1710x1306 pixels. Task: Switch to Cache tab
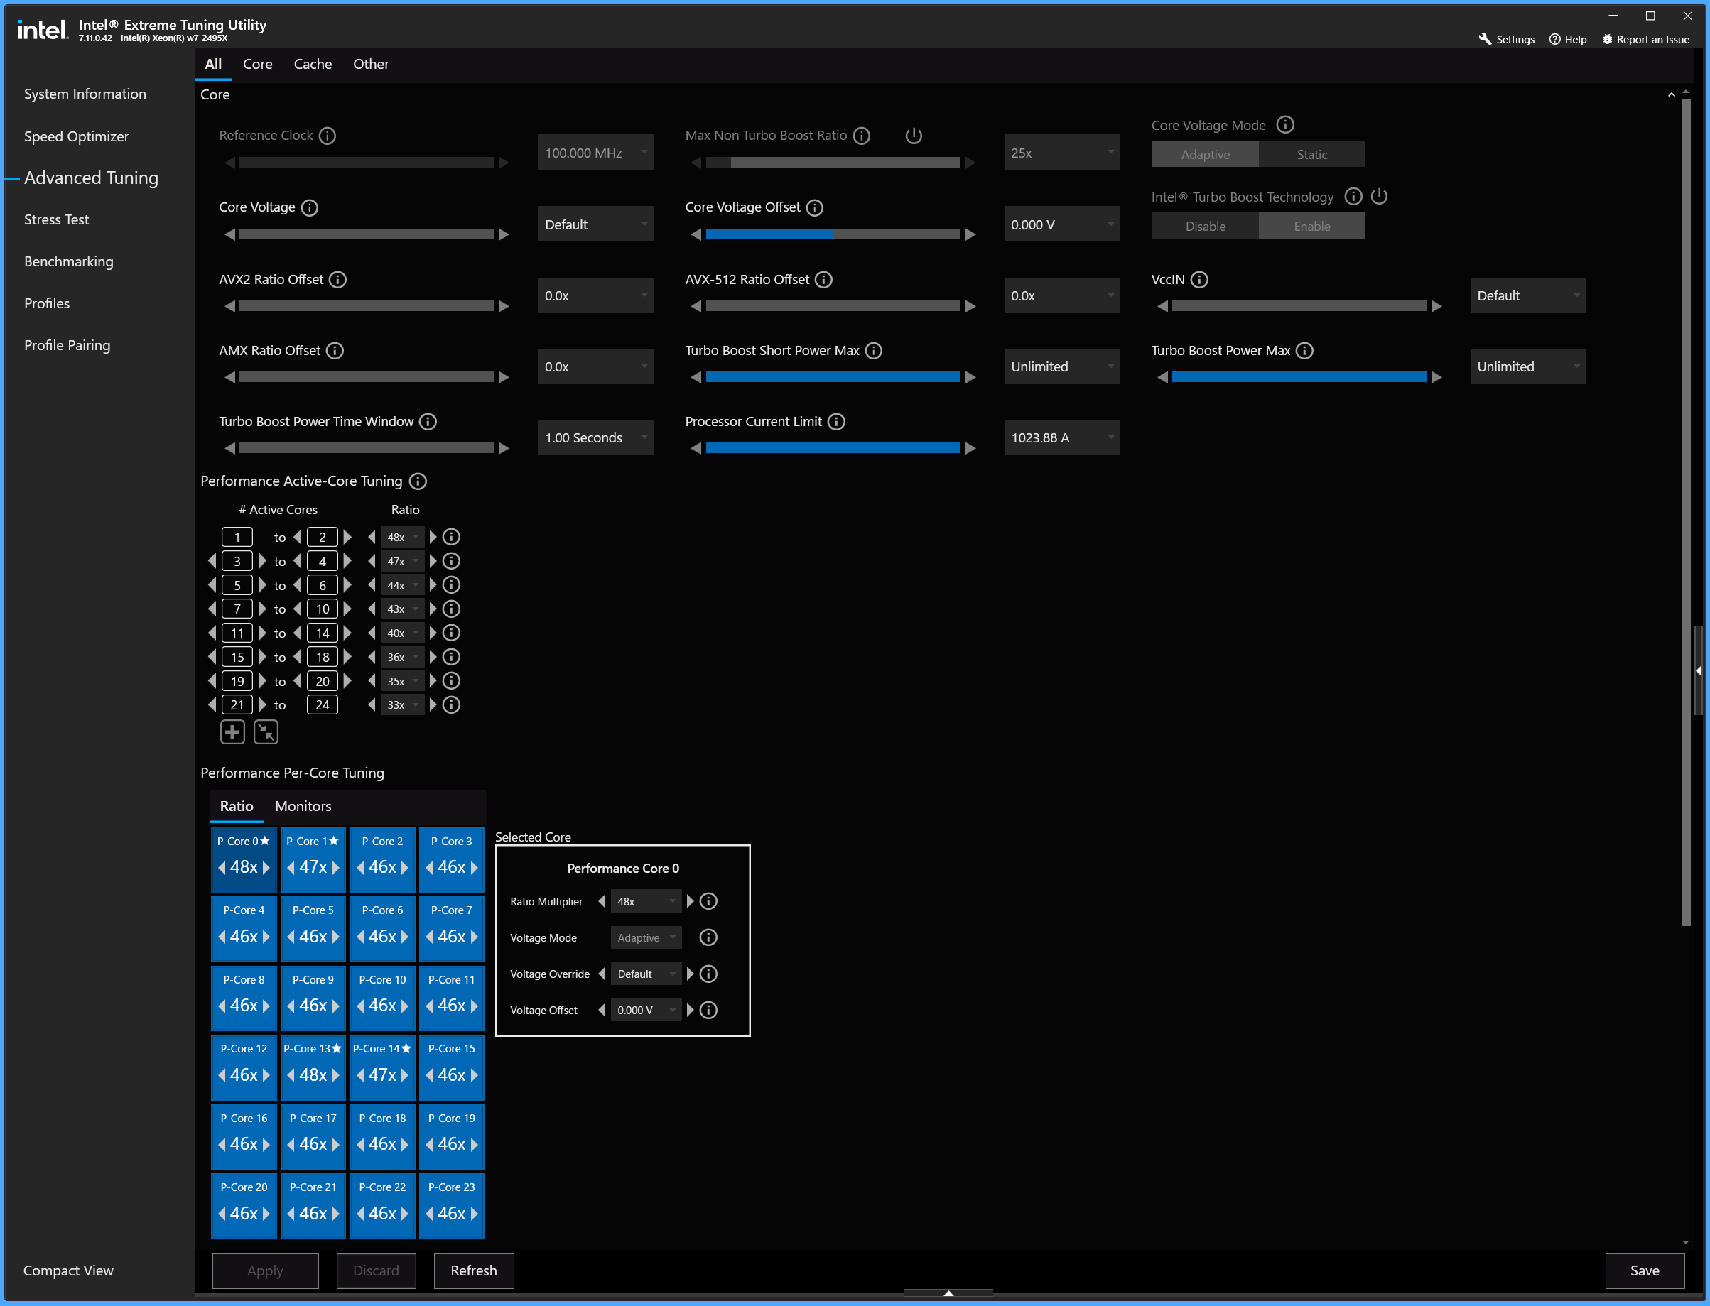pyautogui.click(x=313, y=65)
